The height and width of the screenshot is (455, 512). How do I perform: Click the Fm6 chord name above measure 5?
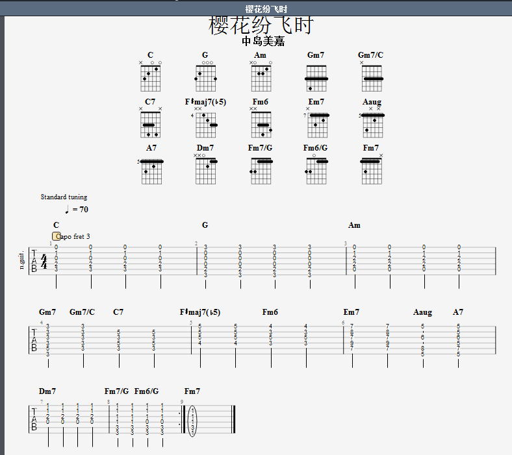click(x=270, y=312)
